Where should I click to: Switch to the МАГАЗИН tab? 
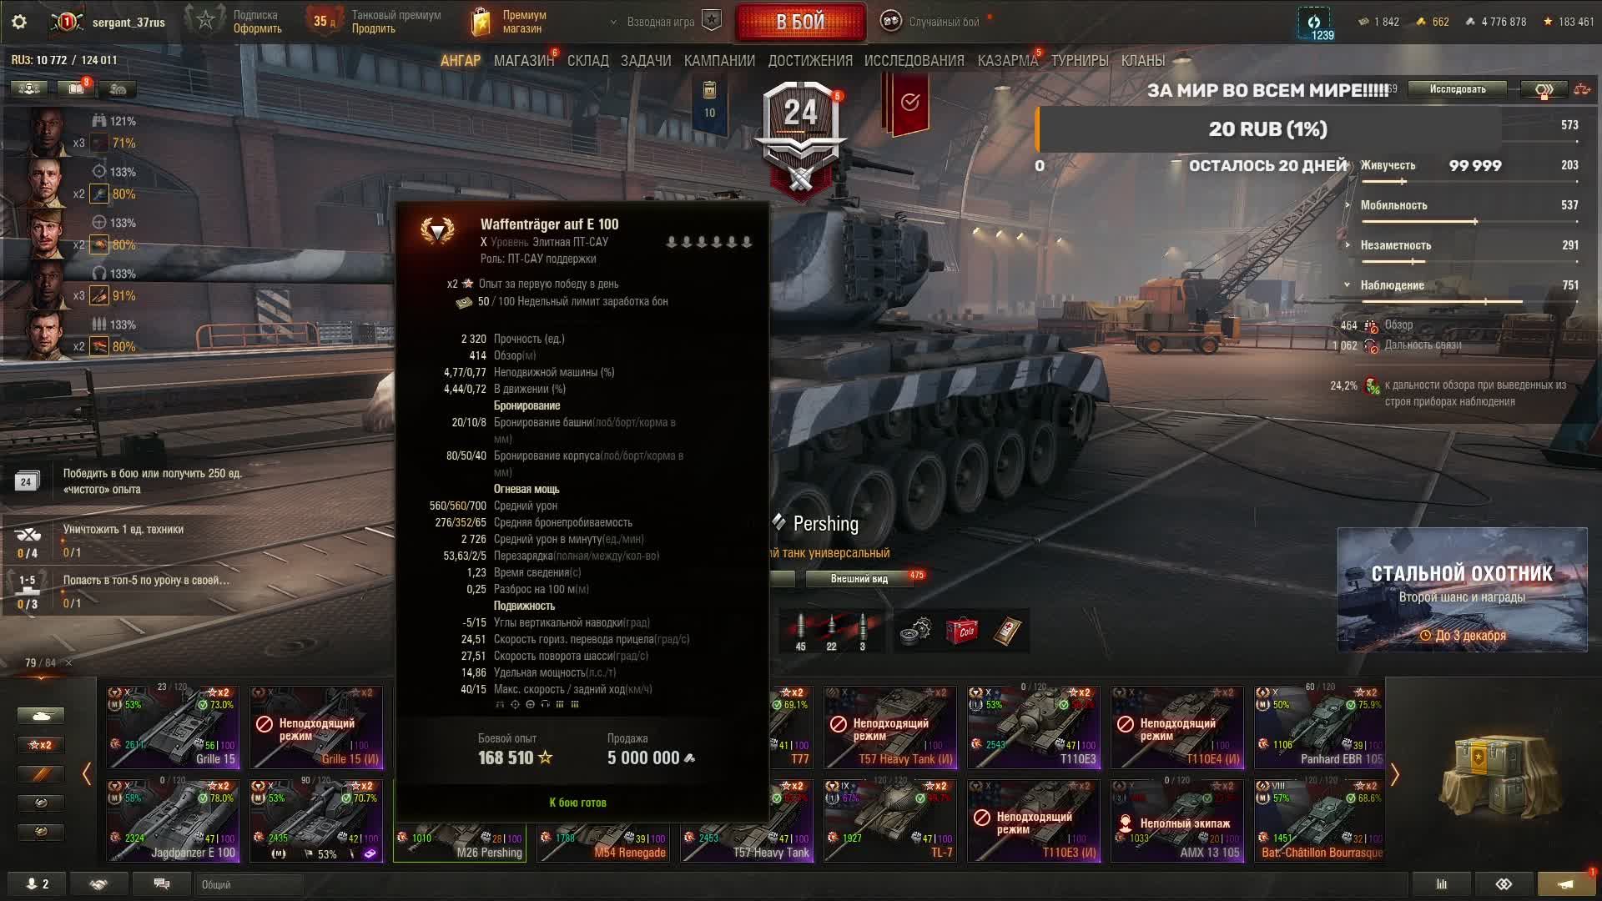(524, 61)
